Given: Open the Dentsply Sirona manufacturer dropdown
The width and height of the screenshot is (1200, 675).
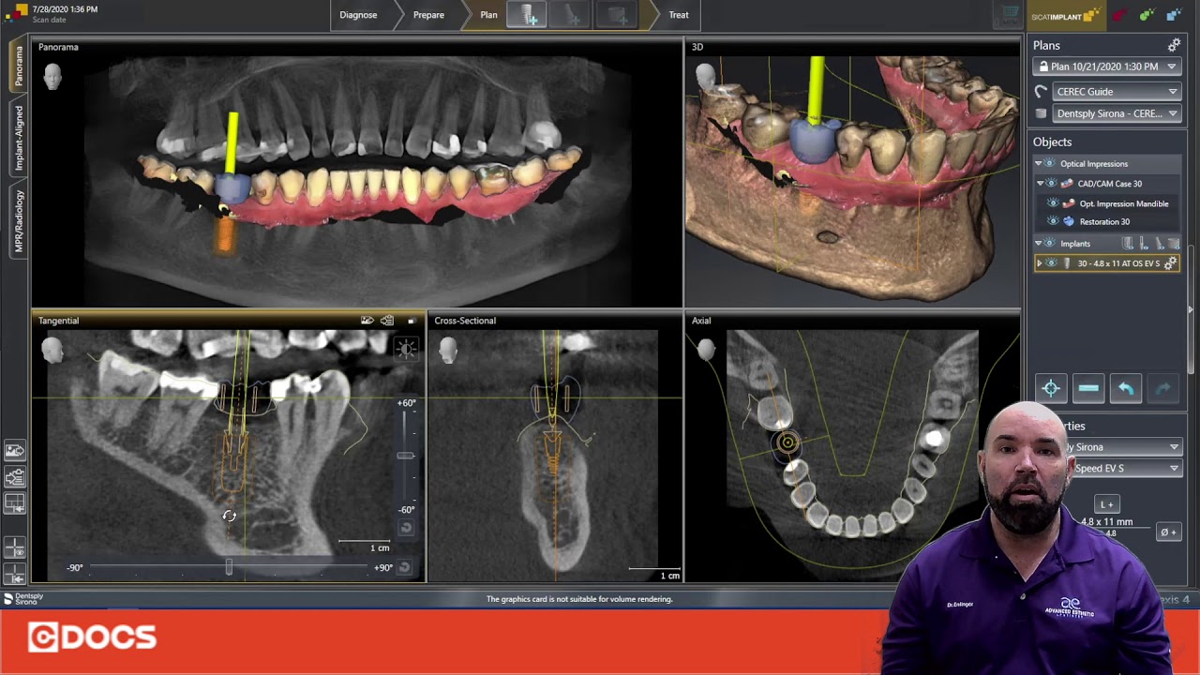Looking at the screenshot, I should [1125, 447].
